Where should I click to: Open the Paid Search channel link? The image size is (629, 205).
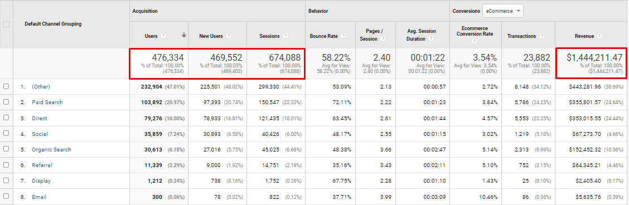coord(47,102)
